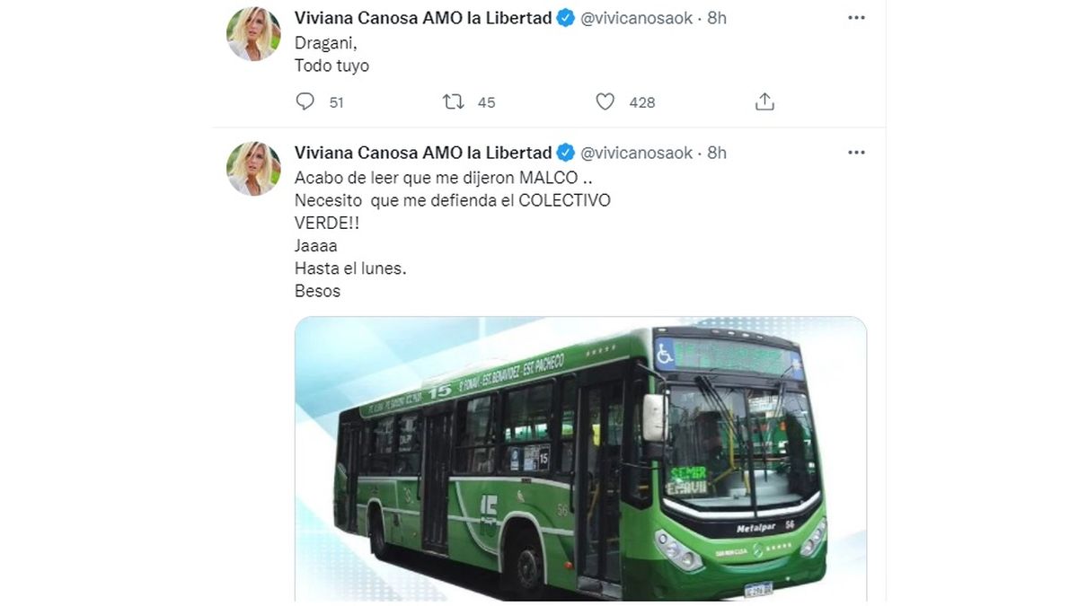Open the profile avatar on the first tweet
The width and height of the screenshot is (1078, 606).
pos(253,33)
